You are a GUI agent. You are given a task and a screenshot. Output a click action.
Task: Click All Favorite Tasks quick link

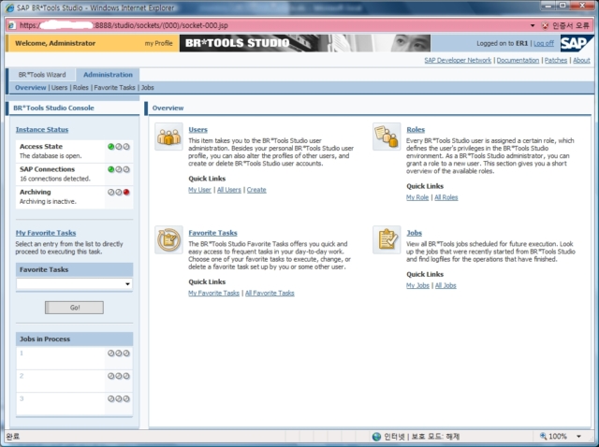coord(270,293)
